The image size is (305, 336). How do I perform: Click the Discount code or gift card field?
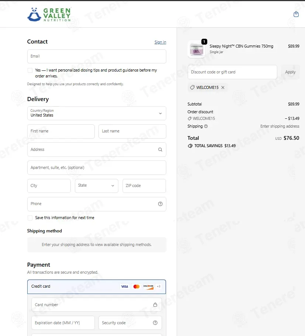(x=232, y=72)
